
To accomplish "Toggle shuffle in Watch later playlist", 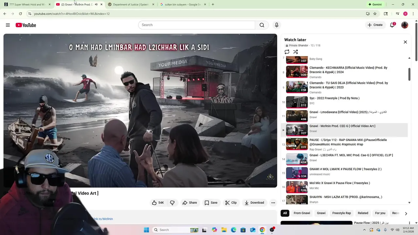I will (296, 52).
